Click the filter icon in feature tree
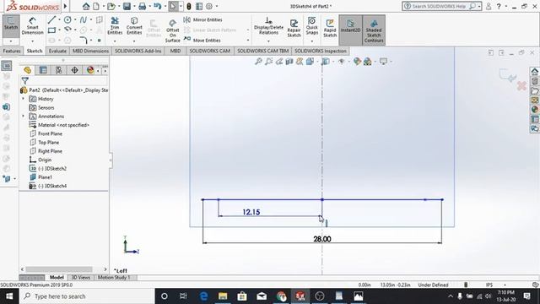Viewport: 540px width, 304px height. (24, 81)
